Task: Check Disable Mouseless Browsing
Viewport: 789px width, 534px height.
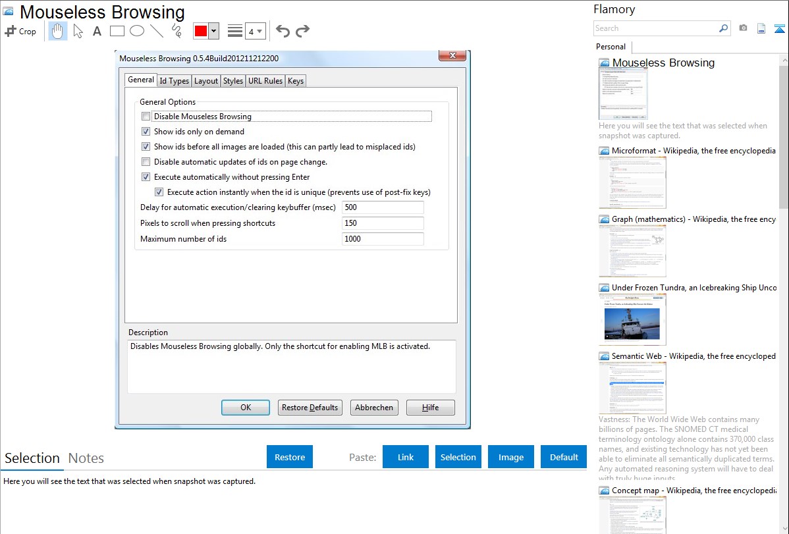Action: click(146, 117)
